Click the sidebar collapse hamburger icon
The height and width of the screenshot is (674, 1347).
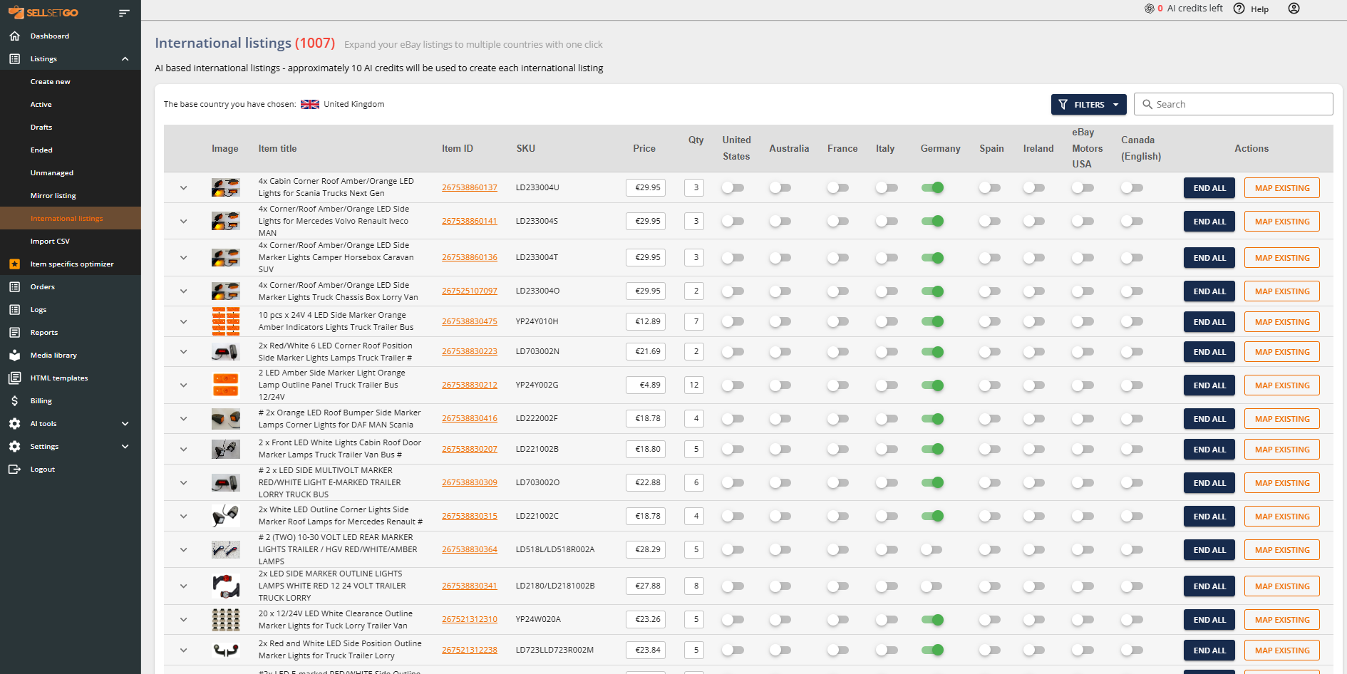124,13
